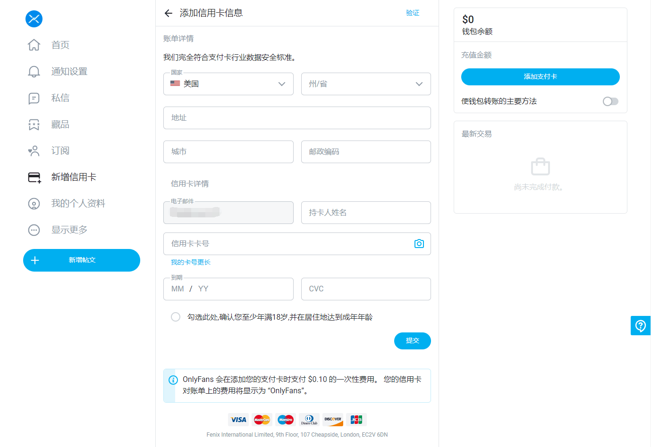The width and height of the screenshot is (651, 447).
Task: Click the 验证 verification link
Action: pyautogui.click(x=411, y=13)
